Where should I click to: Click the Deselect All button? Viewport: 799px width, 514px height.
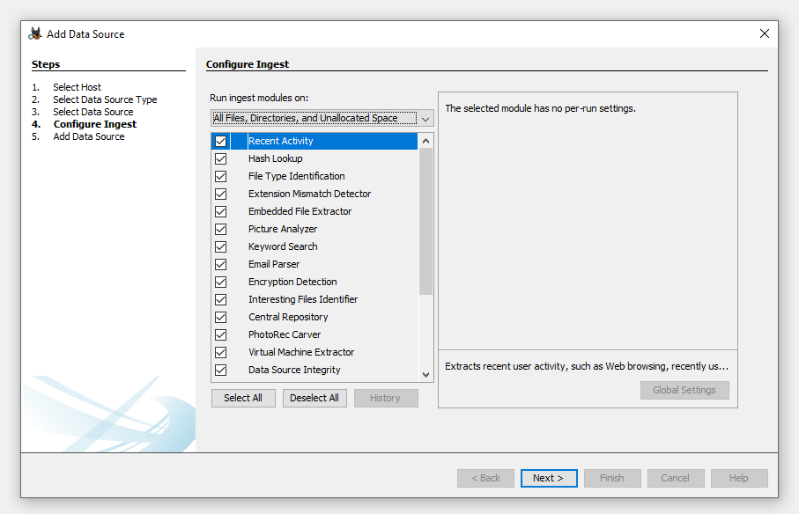pos(314,398)
